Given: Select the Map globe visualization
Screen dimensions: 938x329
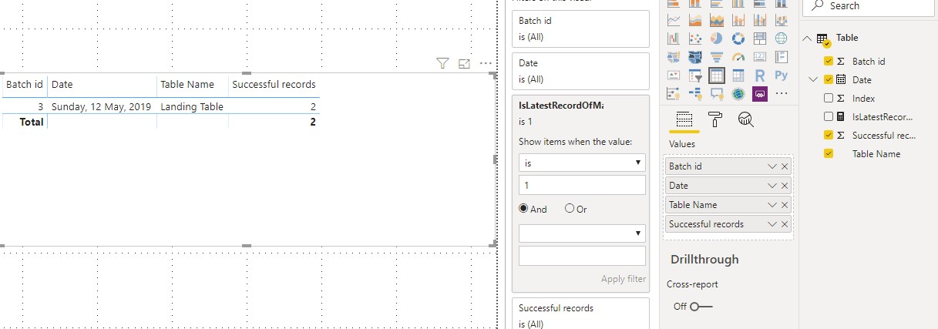Looking at the screenshot, I should coord(782,38).
